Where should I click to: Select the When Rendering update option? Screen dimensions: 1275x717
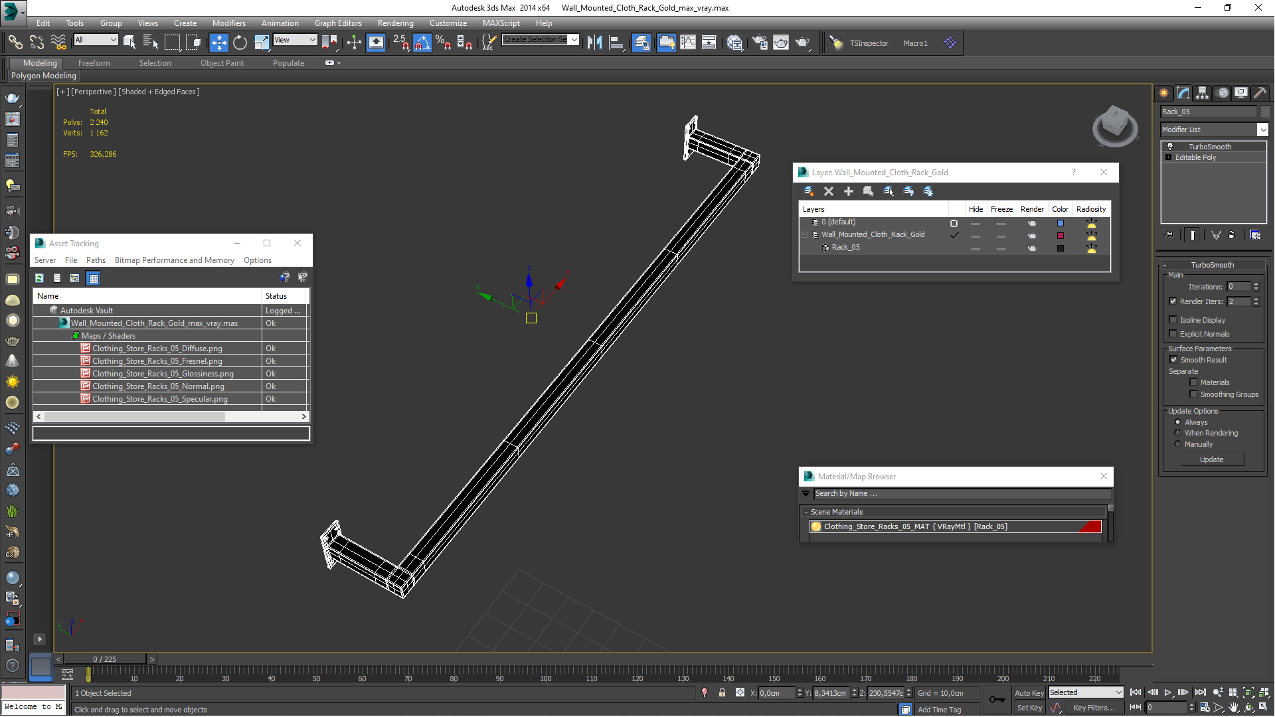click(x=1178, y=433)
